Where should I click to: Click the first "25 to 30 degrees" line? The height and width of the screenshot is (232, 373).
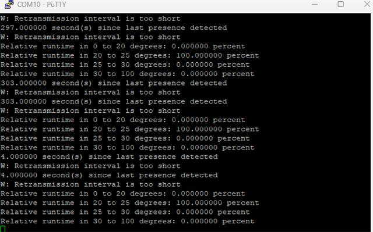click(x=125, y=65)
